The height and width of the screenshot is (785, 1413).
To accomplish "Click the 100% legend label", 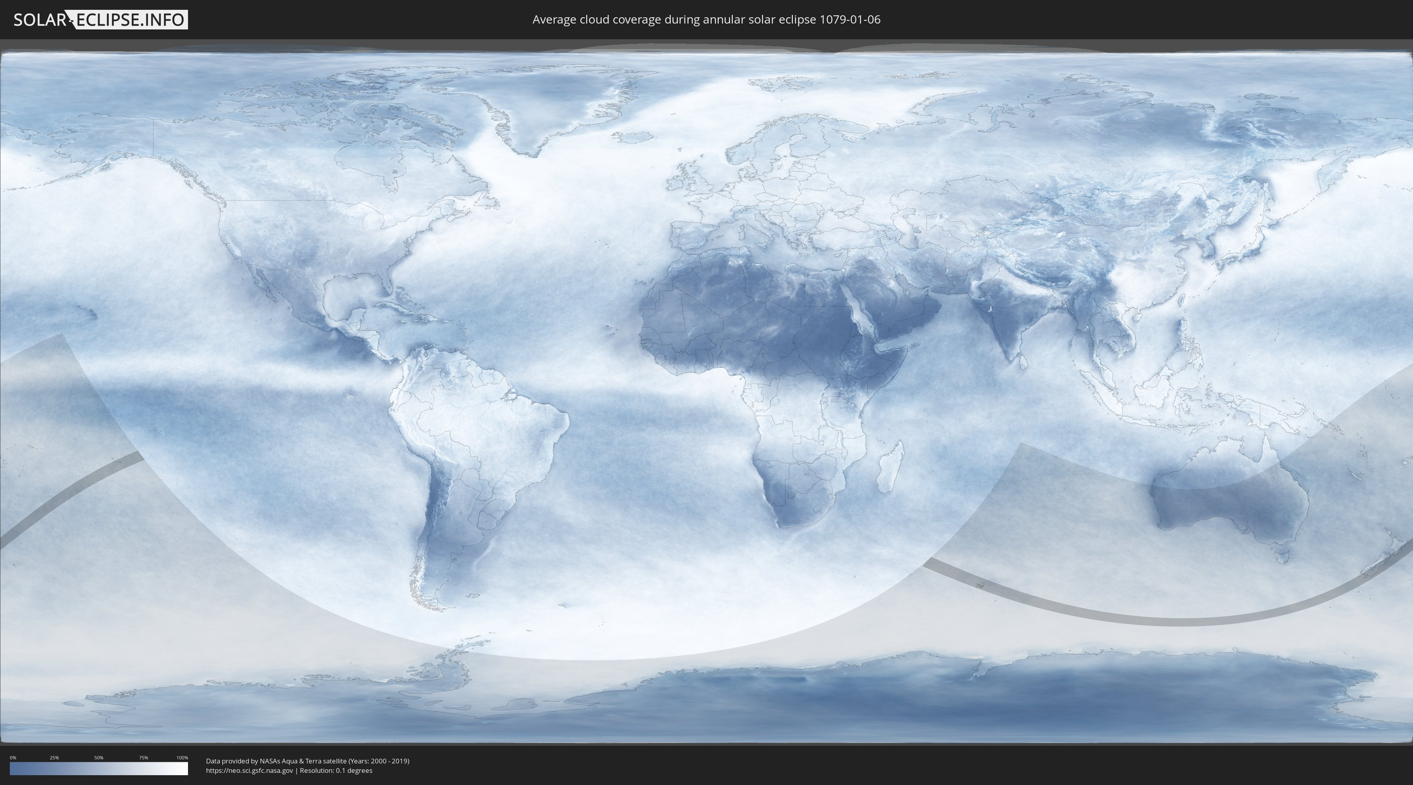I will tap(182, 758).
